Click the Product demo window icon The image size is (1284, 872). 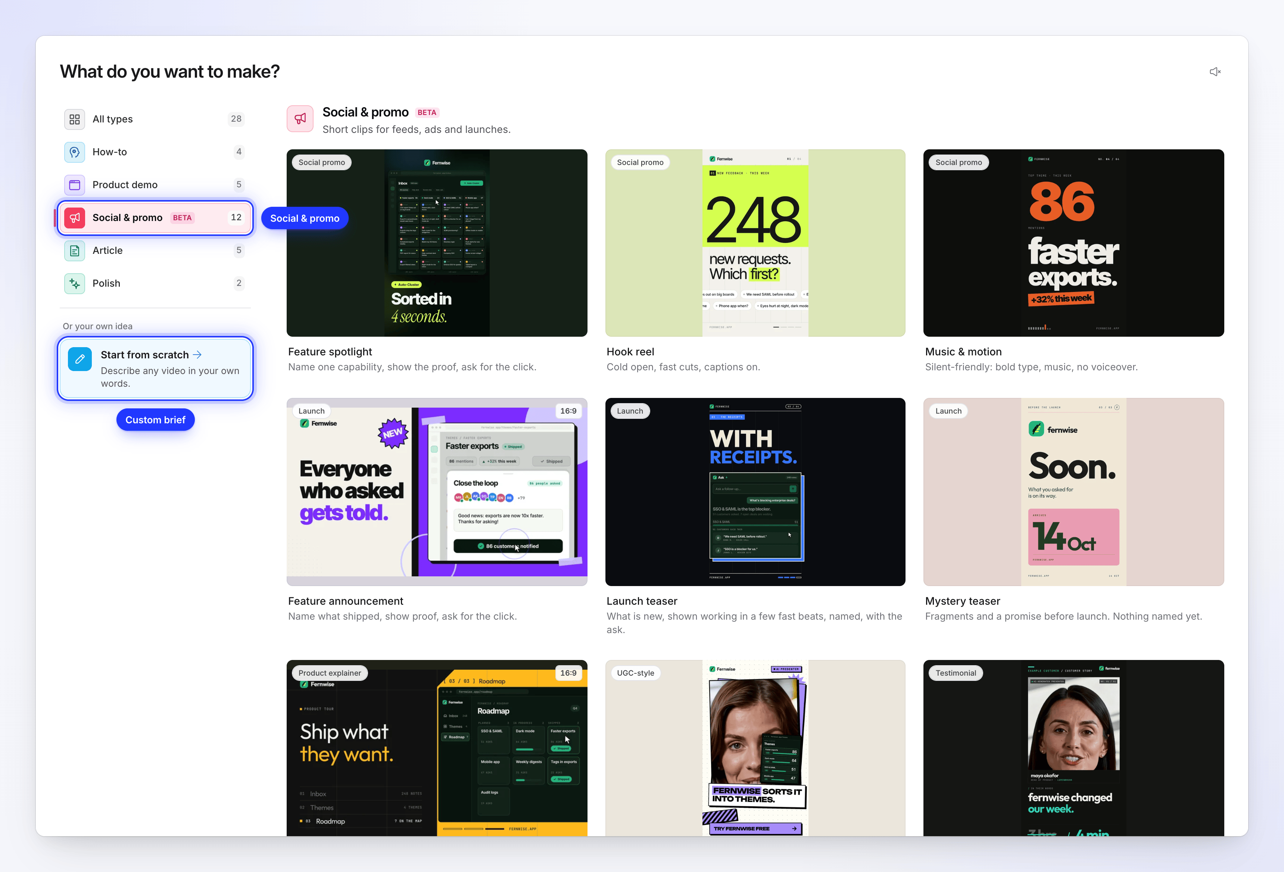pos(75,184)
